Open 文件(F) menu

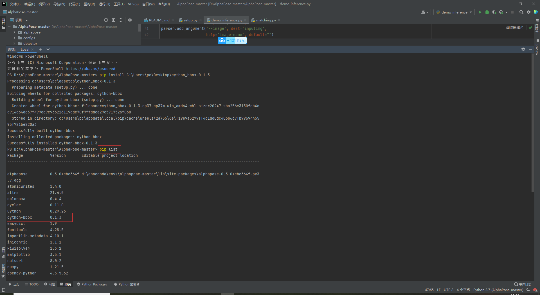pyautogui.click(x=15, y=4)
